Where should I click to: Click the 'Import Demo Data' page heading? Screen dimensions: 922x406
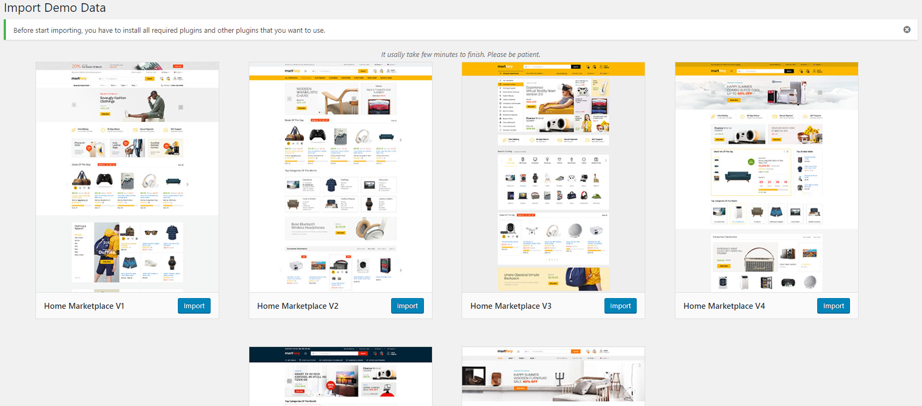coord(55,8)
